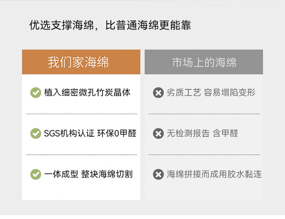Click the gray X icon beside 无检测报告
The width and height of the screenshot is (285, 219).
(x=158, y=133)
